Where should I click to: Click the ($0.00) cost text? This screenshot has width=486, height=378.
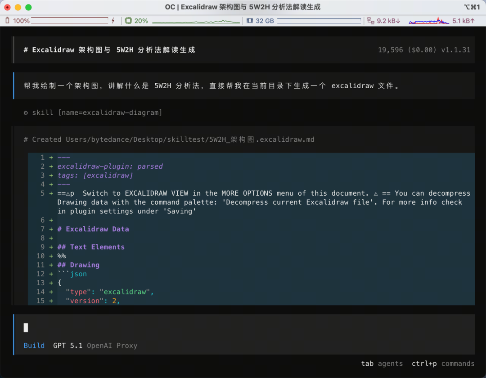click(x=422, y=50)
